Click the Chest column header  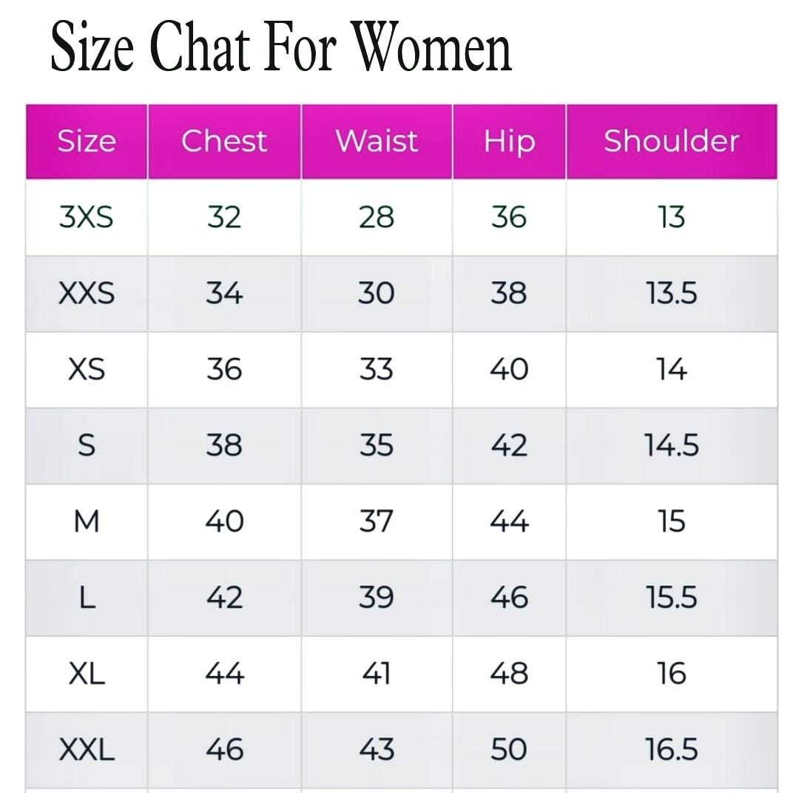224,141
